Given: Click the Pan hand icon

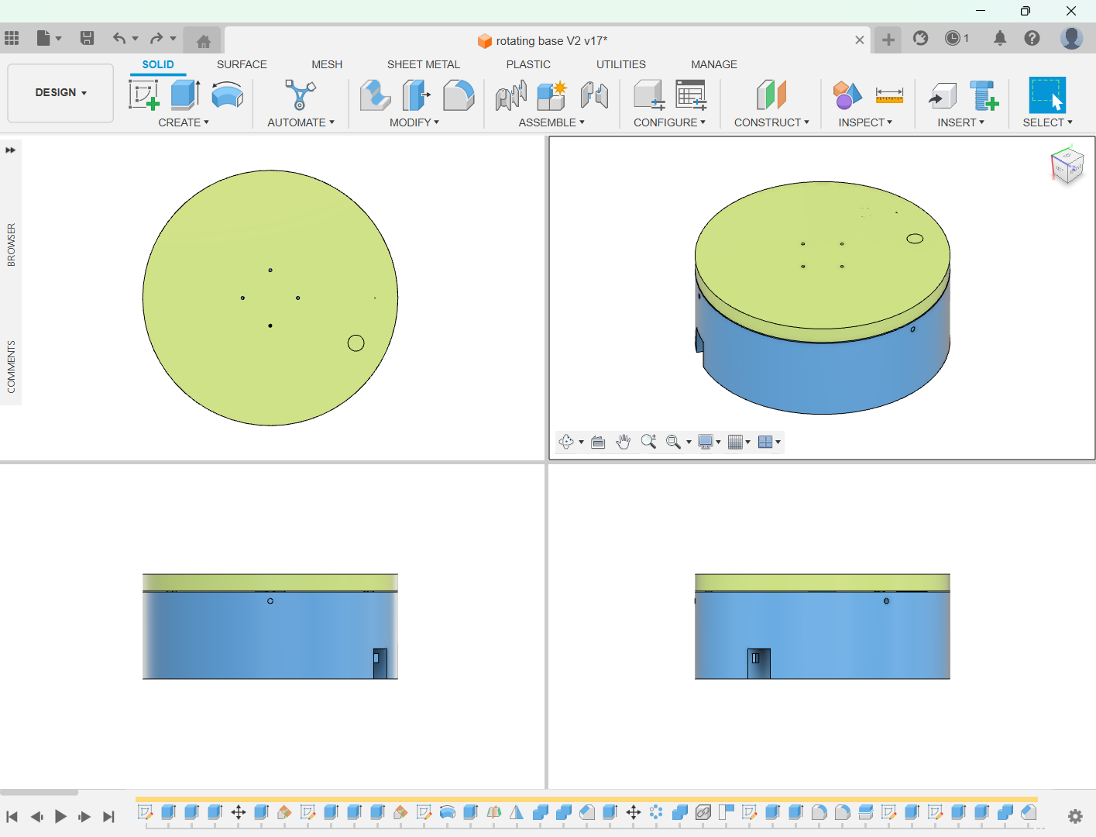Looking at the screenshot, I should click(x=623, y=442).
